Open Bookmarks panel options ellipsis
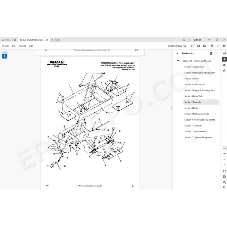227x227 pixels. tap(216, 54)
